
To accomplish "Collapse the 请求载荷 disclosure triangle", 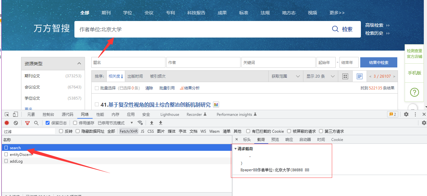I will pos(235,149).
